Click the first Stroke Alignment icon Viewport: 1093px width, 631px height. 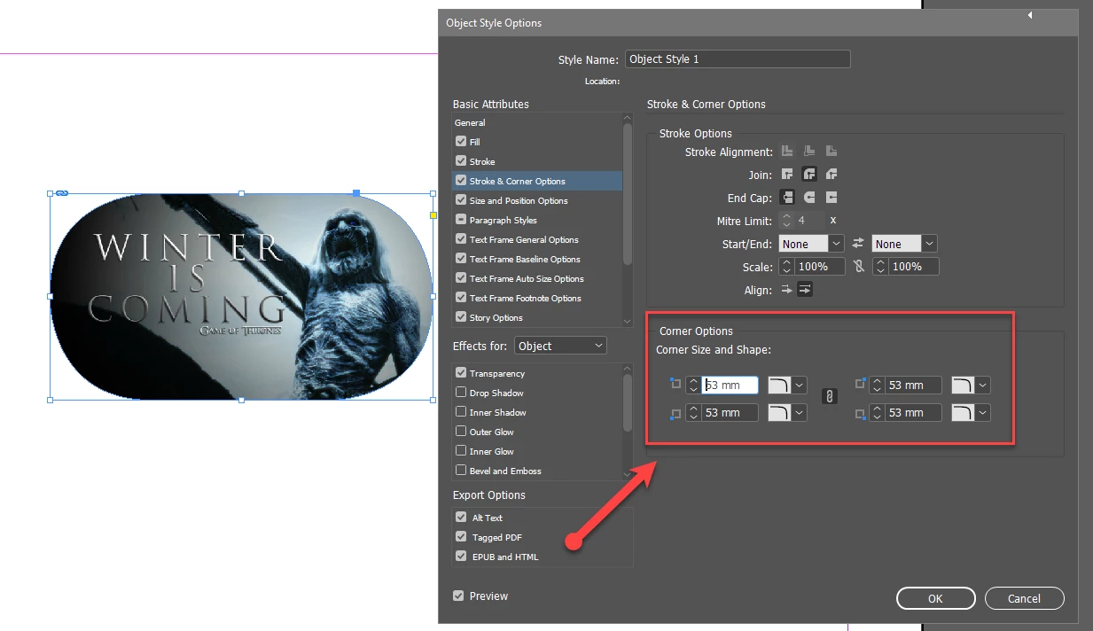coord(787,152)
